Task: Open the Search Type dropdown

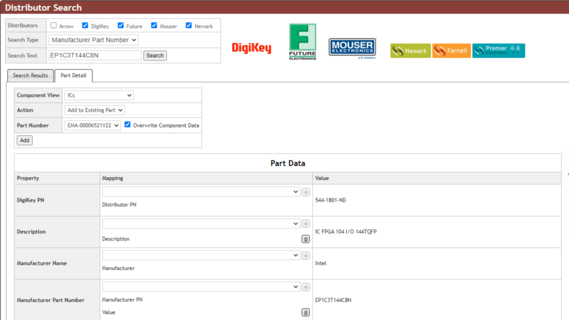Action: pyautogui.click(x=93, y=40)
